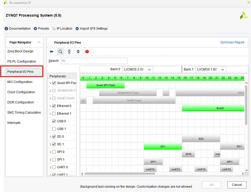Viewport: 251px width, 192px height.
Task: Select Peripheral I/O Pins page
Action: [24, 71]
